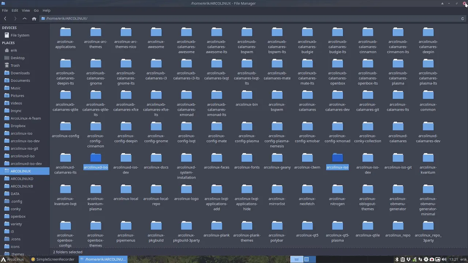Viewport: 468px width, 263px height.
Task: Open ArcoLinux-A-Team bookmark in the sidebar
Action: (25, 118)
